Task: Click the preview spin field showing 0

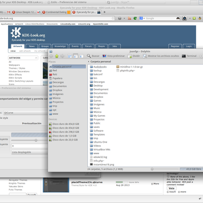Action: tap(29, 146)
